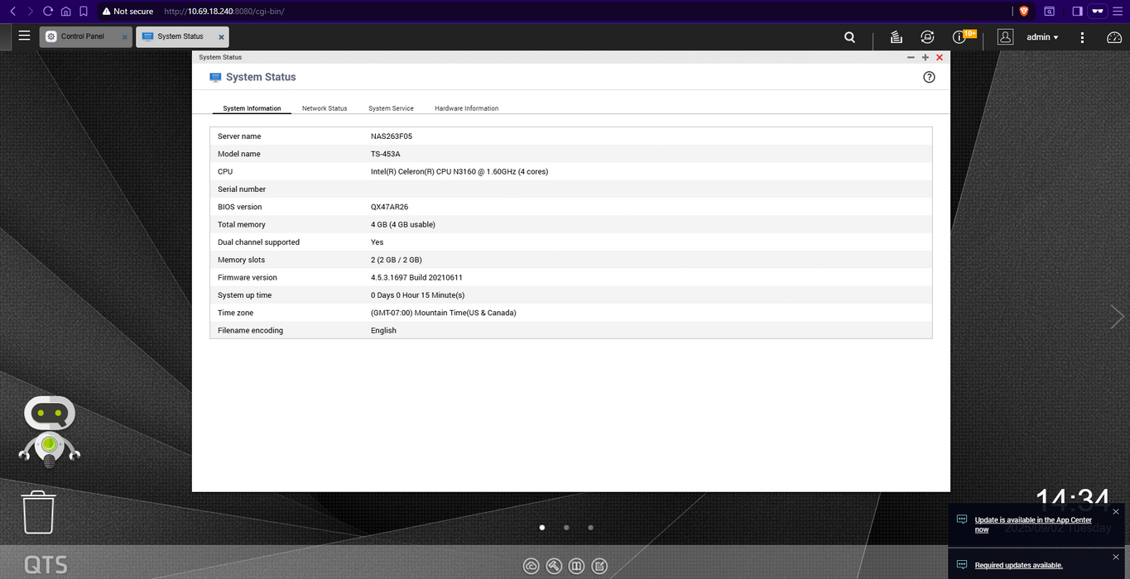Open the resource monitor dashboard gauge
The width and height of the screenshot is (1130, 579).
(x=1114, y=37)
